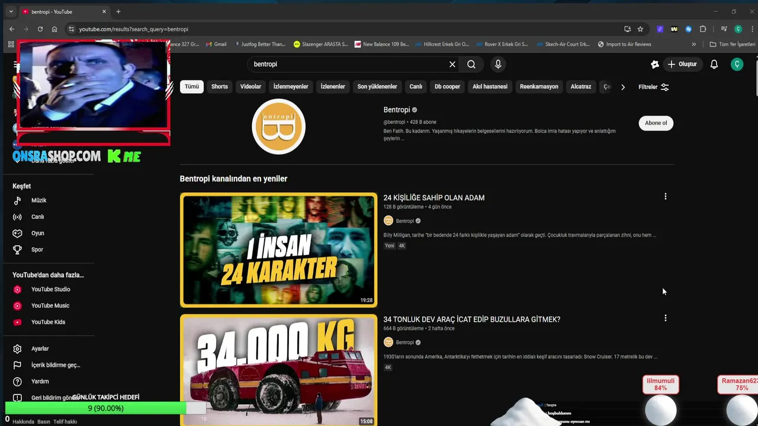Open the Canlı item in Keşfet sidebar
Viewport: 758px width, 426px height.
[47, 217]
